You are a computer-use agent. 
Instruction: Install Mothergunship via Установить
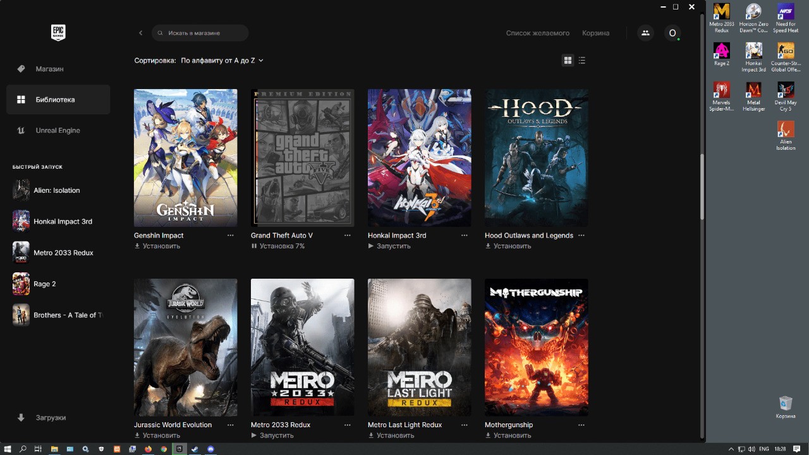tap(508, 435)
